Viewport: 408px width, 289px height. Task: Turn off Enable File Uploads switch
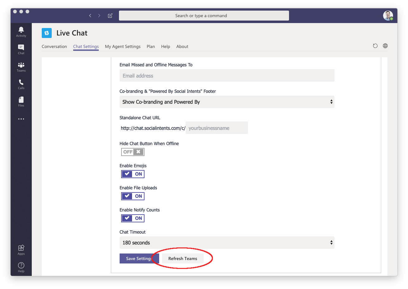133,196
